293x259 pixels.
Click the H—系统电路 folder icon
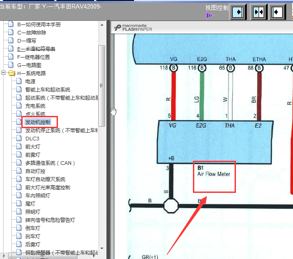[x=12, y=73]
